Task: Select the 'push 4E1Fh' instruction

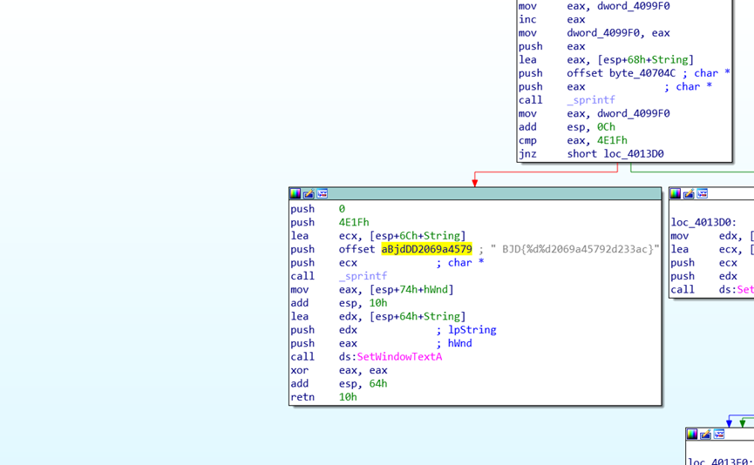Action: coord(329,222)
